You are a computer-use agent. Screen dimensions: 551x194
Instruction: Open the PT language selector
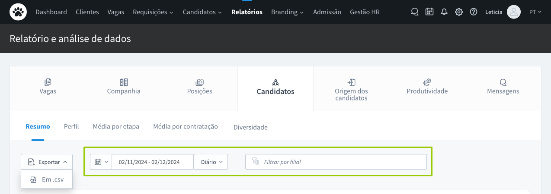pos(535,12)
